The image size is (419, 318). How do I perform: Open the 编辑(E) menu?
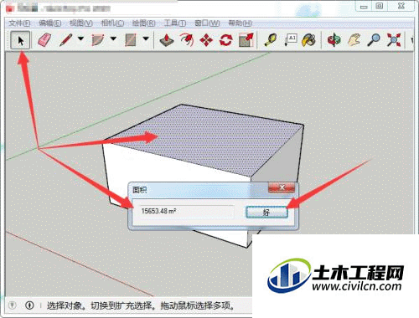click(50, 23)
